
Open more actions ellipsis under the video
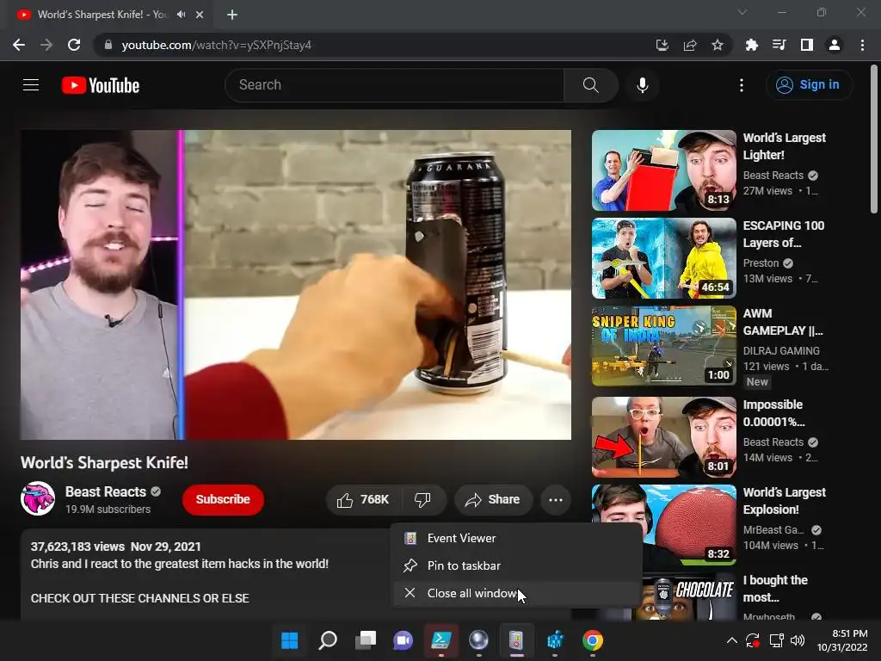[556, 499]
